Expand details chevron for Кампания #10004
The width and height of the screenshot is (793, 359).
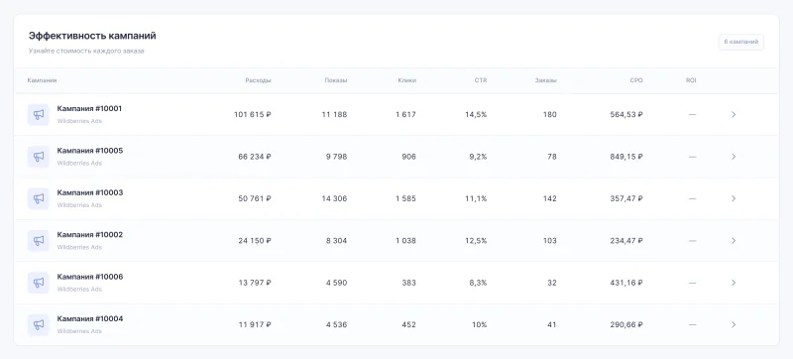[734, 324]
